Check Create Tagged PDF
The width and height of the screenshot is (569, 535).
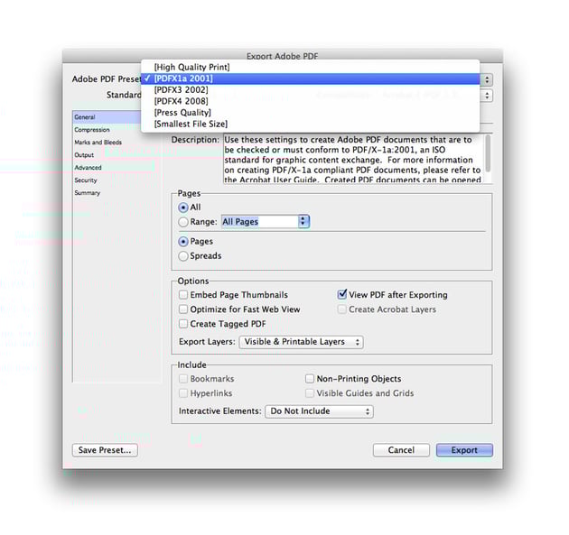[x=183, y=324]
